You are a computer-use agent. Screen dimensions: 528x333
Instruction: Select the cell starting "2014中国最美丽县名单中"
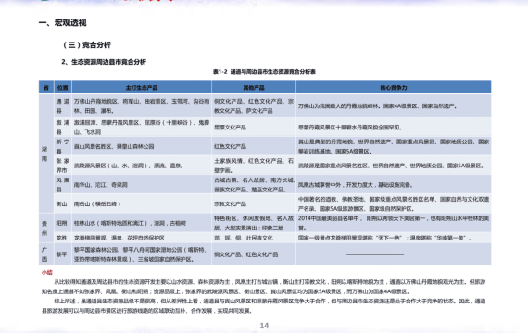pyautogui.click(x=394, y=223)
